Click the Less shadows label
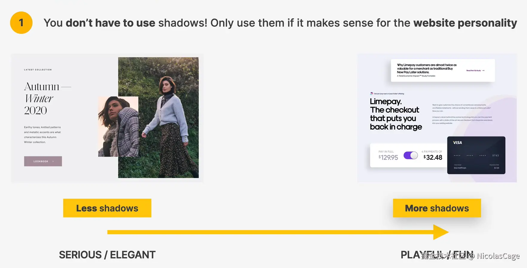Screen dimensions: 527x268 click(x=107, y=208)
